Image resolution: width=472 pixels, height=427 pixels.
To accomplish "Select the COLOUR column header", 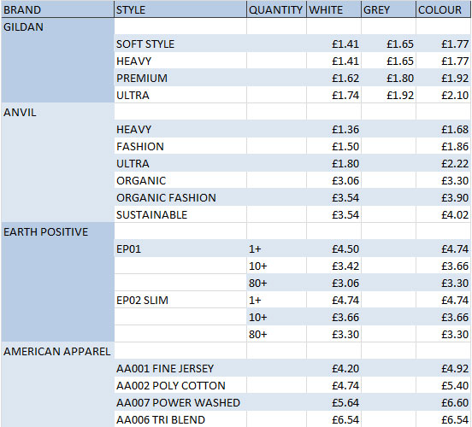I will 444,9.
